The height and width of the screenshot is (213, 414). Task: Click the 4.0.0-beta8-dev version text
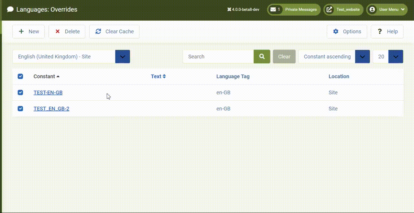tap(245, 9)
